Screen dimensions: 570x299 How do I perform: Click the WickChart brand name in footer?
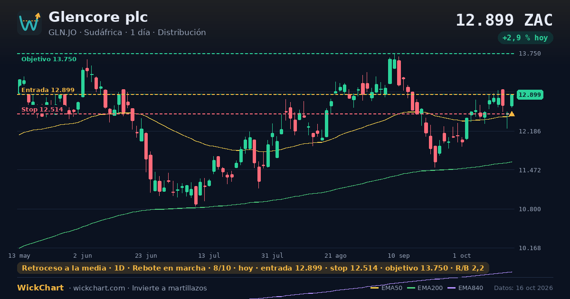click(40, 288)
